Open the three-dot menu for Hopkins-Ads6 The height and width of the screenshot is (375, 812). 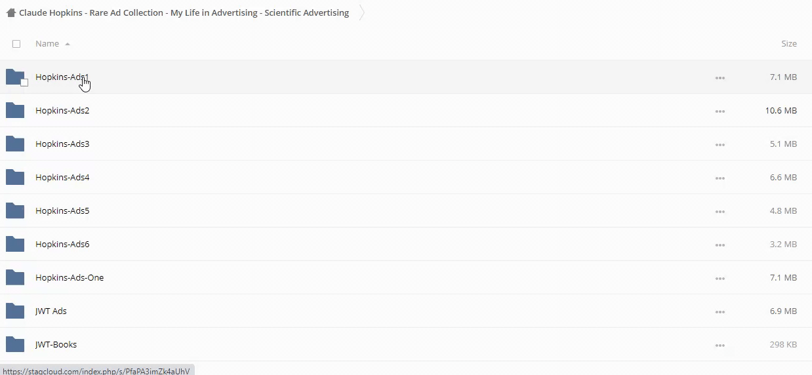[720, 245]
